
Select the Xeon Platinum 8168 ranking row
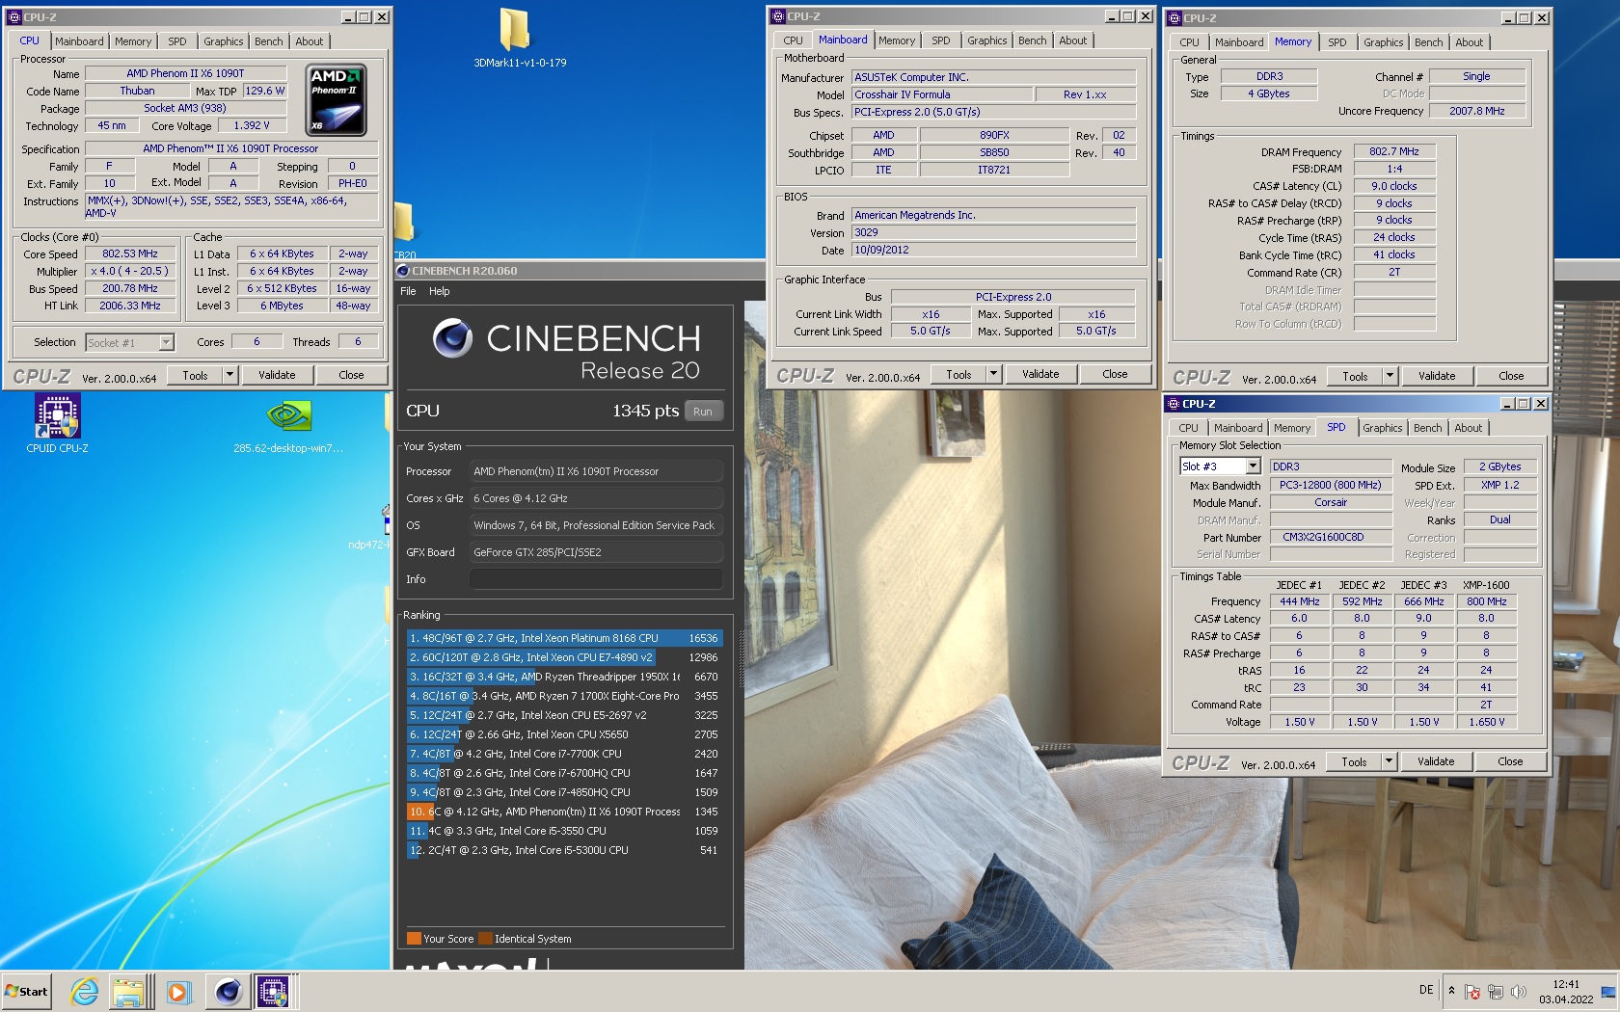[565, 638]
